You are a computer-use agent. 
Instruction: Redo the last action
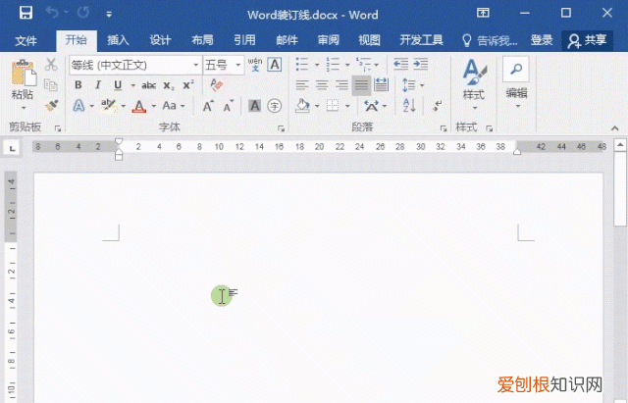click(x=83, y=13)
